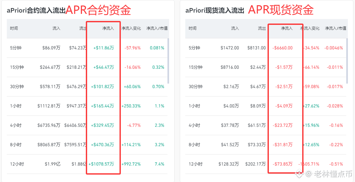355x182 pixels.
Task: Click the -16.06% change cell
Action: [x=133, y=67]
